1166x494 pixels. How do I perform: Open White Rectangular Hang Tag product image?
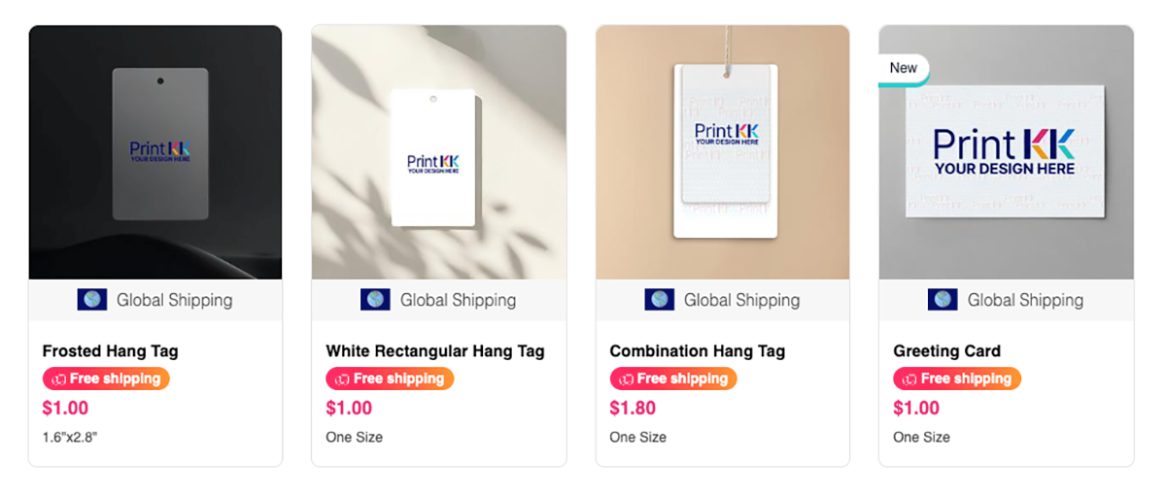tap(439, 152)
